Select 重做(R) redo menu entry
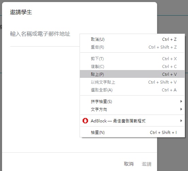 [132, 47]
